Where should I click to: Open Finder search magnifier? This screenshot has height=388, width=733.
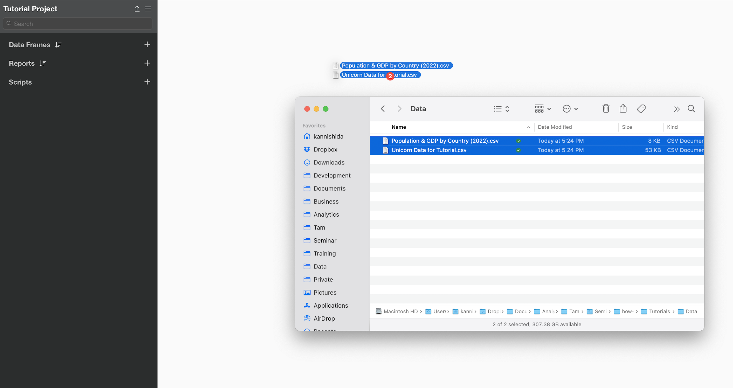coord(691,109)
